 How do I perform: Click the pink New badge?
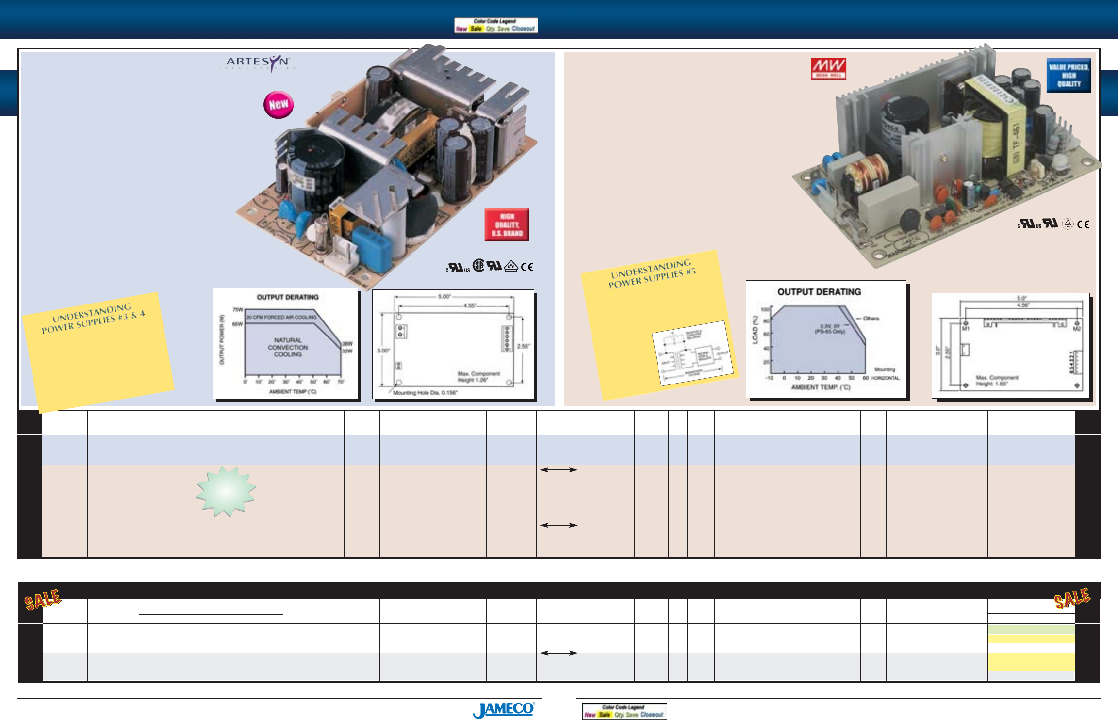[279, 104]
